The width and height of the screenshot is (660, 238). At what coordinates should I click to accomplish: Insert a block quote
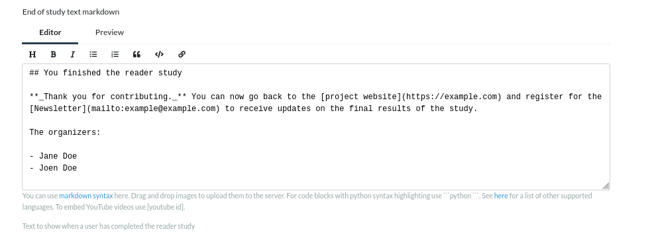(x=137, y=54)
